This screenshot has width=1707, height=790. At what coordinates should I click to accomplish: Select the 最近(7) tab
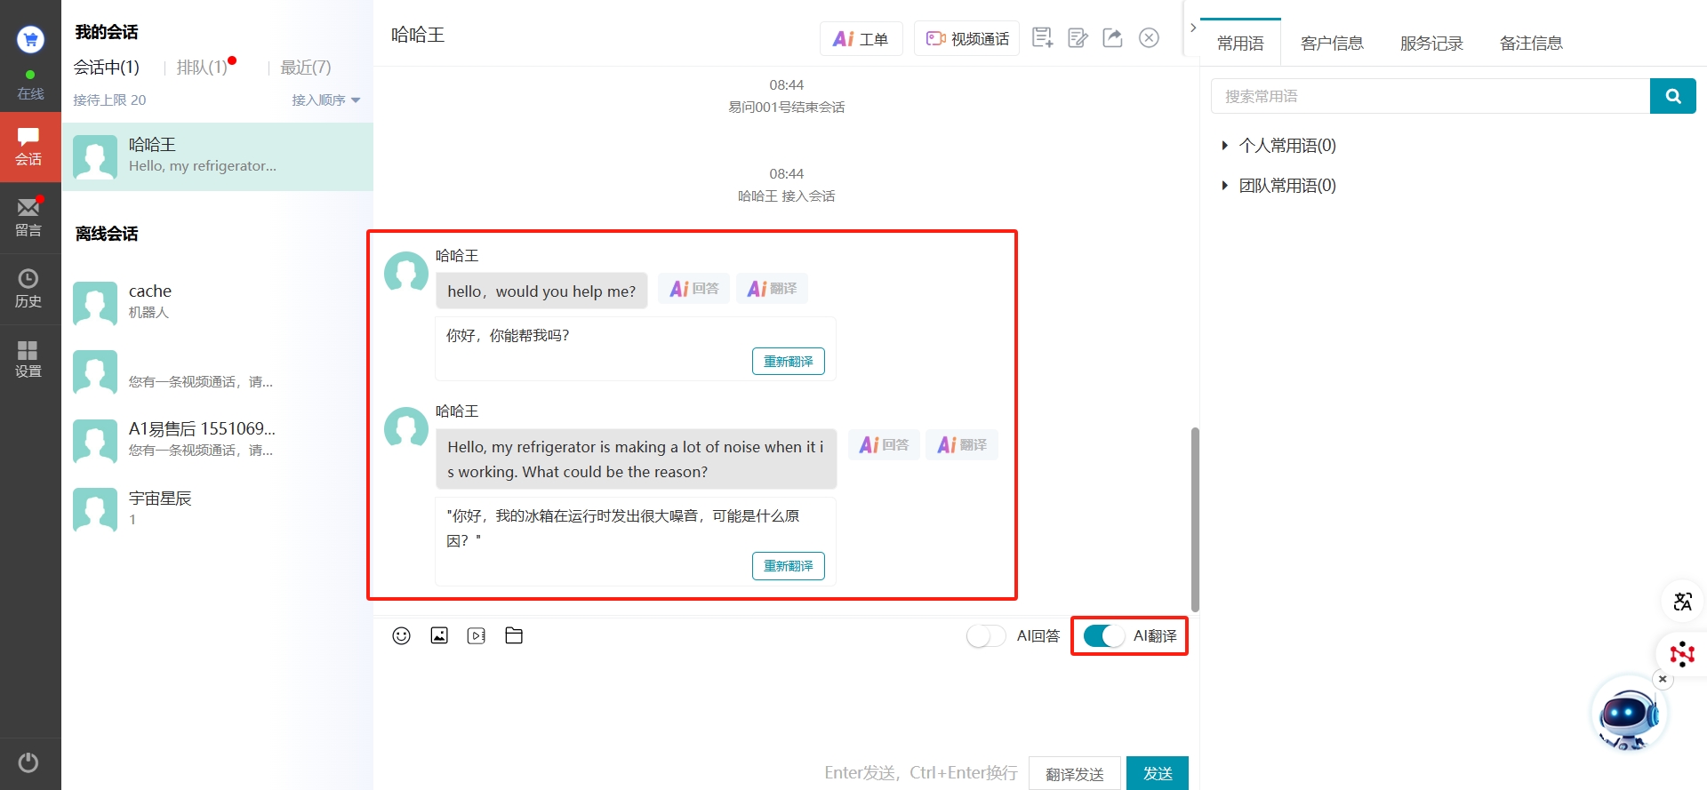coord(306,67)
